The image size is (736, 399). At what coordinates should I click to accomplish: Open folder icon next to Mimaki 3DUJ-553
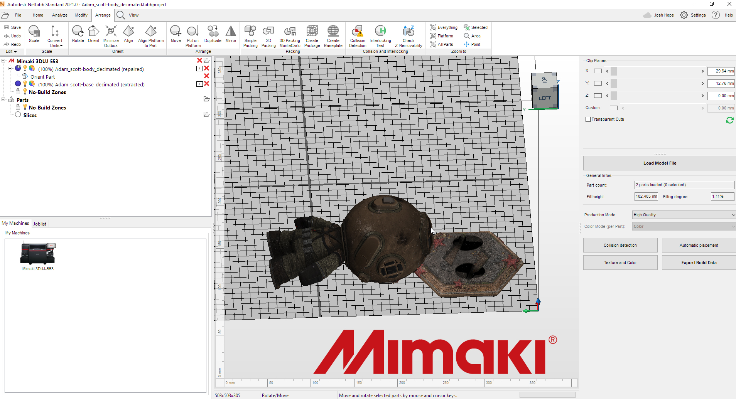(207, 61)
